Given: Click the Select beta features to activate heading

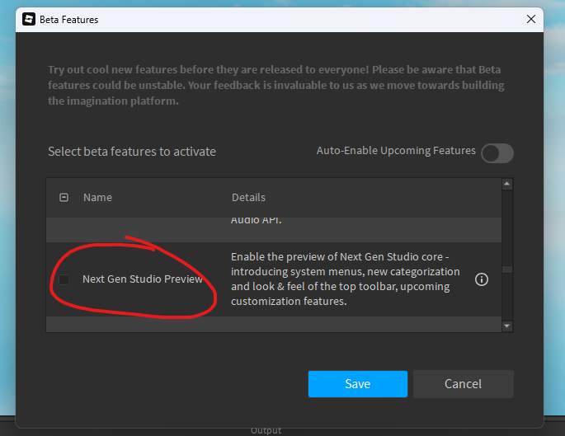Looking at the screenshot, I should click(132, 152).
